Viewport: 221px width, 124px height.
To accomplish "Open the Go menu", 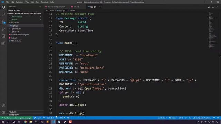I will click(32, 2).
